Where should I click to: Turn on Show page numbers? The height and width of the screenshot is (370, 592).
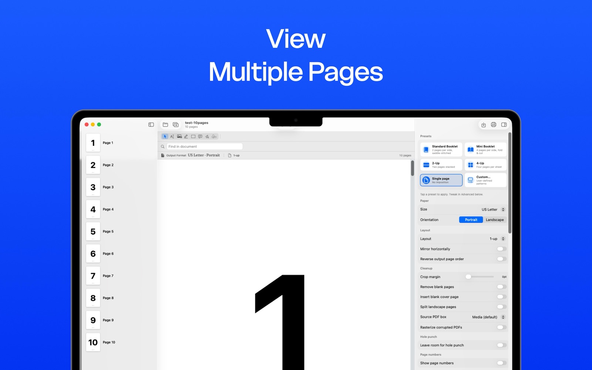coord(502,363)
